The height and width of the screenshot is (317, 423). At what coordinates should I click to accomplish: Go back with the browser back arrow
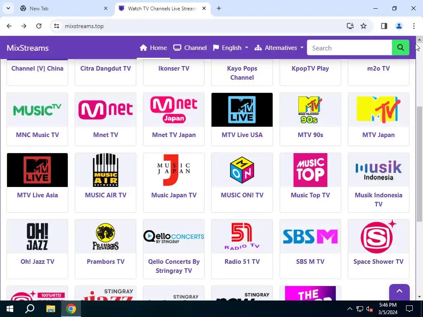pyautogui.click(x=9, y=26)
